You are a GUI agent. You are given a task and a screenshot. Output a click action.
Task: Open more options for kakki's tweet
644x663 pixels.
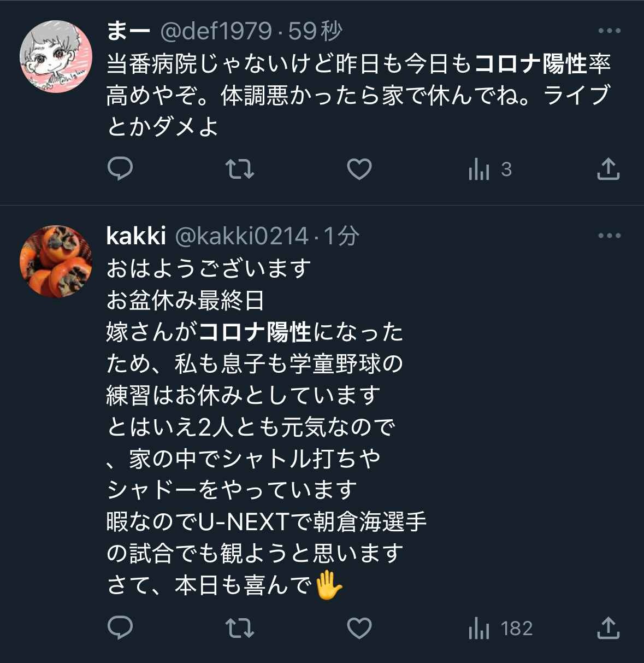[x=610, y=236]
